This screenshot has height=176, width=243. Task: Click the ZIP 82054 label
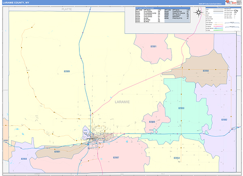[x=176, y=157]
